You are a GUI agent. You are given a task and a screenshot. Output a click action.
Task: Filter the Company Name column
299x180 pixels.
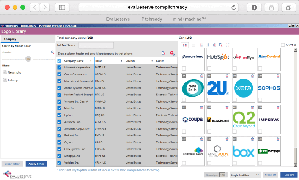pos(91,61)
